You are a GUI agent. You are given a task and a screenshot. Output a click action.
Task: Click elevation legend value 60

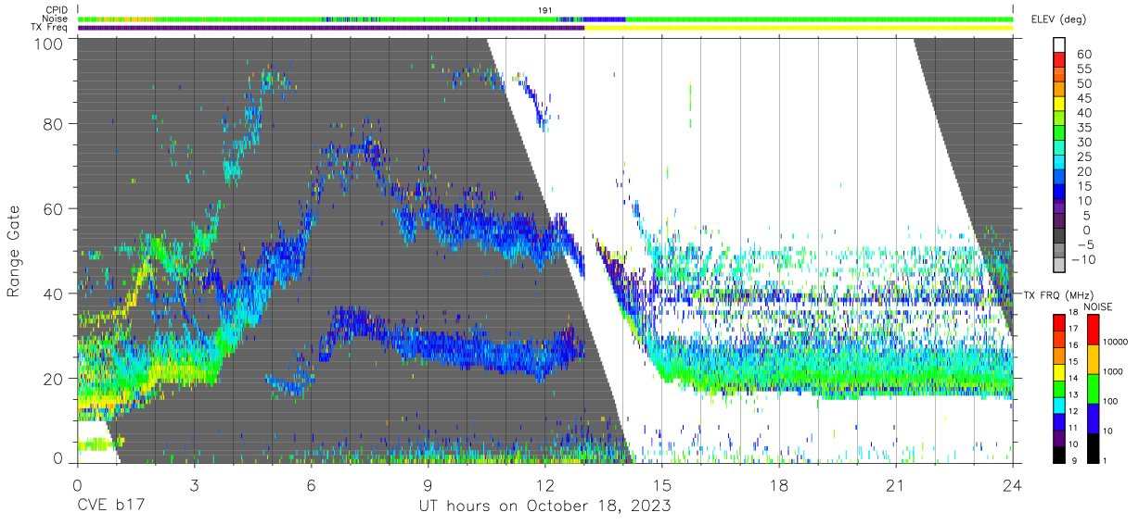coord(1082,55)
